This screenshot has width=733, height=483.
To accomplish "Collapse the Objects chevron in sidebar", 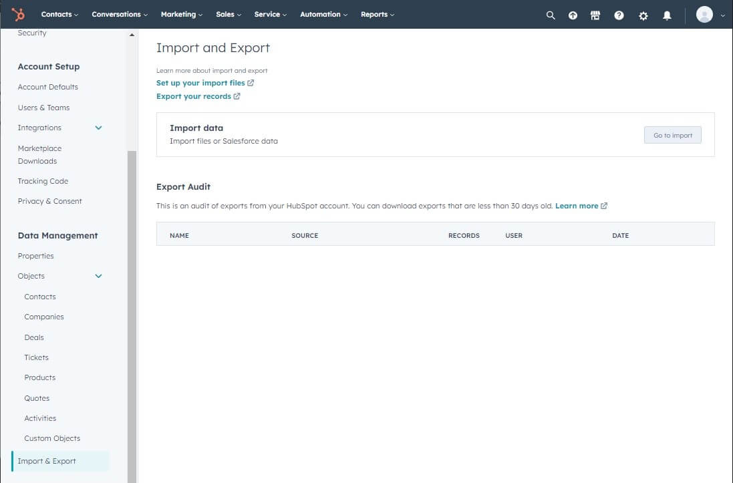I will 99,276.
